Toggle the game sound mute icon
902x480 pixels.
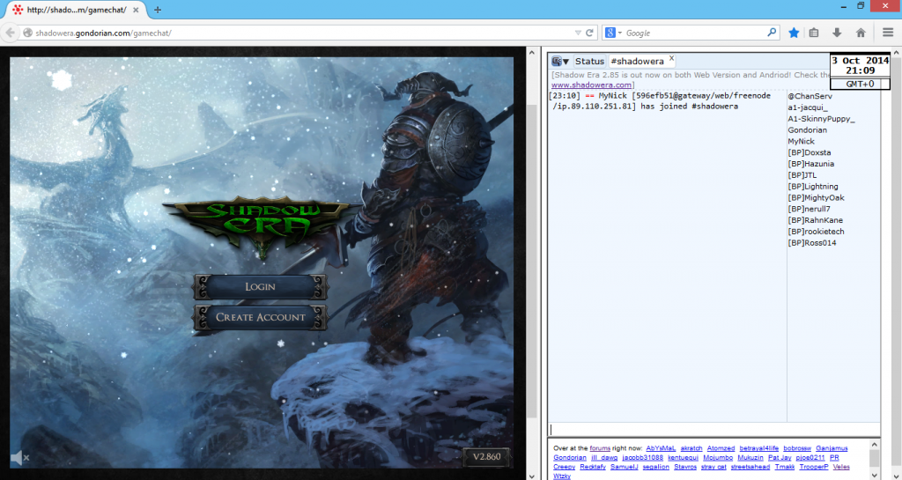point(19,458)
